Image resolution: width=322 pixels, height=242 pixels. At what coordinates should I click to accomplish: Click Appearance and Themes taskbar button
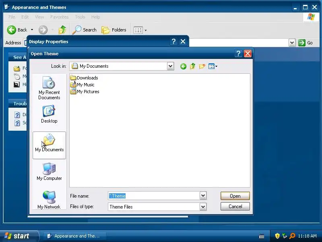pos(74,236)
